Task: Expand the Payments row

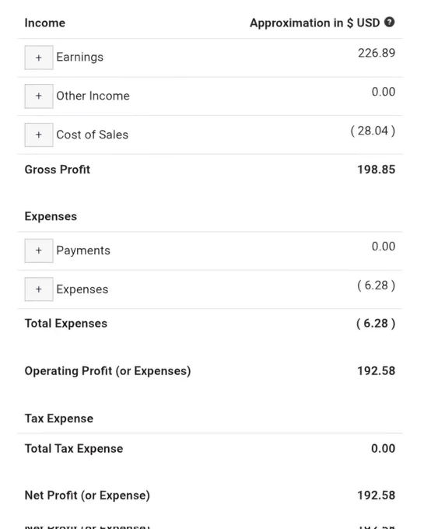Action: coord(39,250)
